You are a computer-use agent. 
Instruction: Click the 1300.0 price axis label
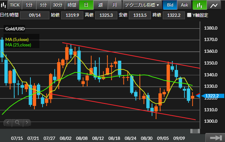coord(211,121)
